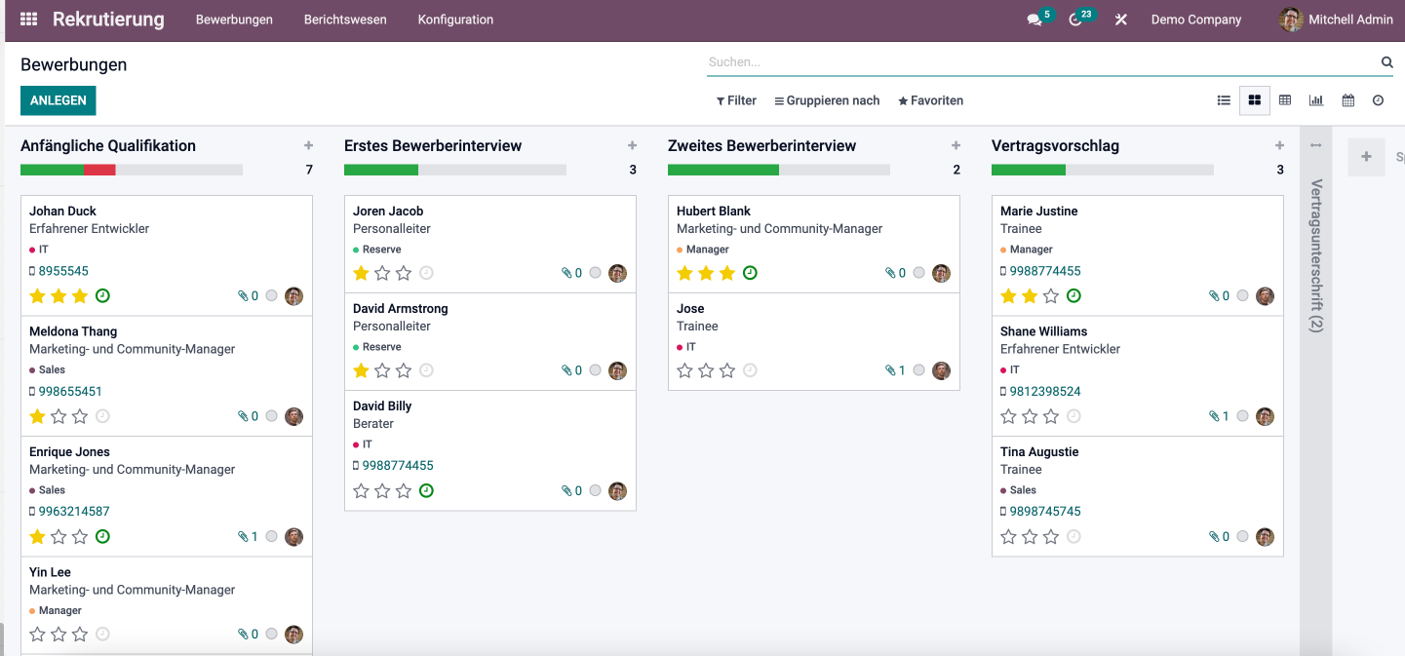Viewport: 1405px width, 656px height.
Task: Switch to calendar view
Action: [x=1347, y=100]
